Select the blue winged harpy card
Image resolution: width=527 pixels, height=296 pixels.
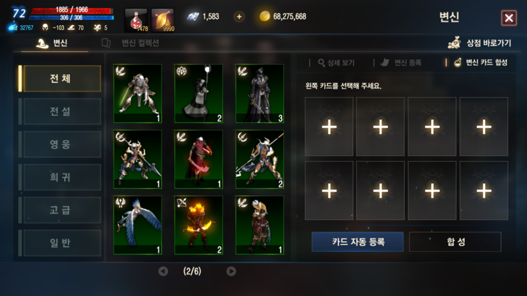point(138,225)
